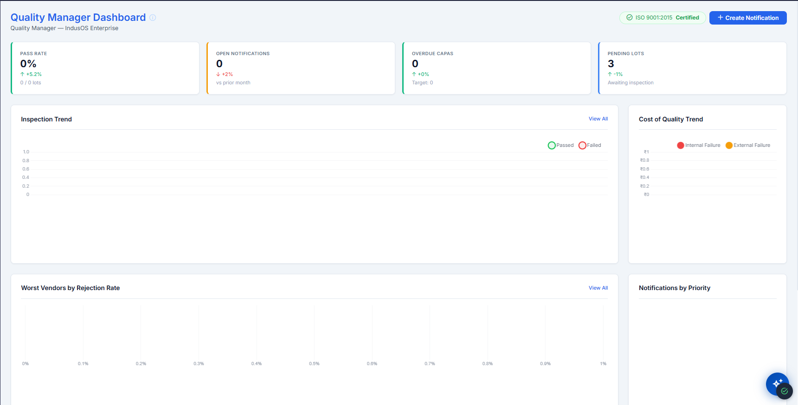Screen dimensions: 798x405
Task: Click the '0 / 0 lots' text
Action: coord(31,82)
